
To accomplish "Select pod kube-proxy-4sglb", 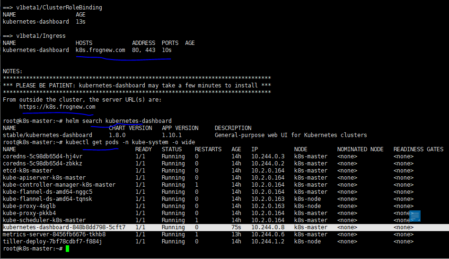I will [x=29, y=206].
